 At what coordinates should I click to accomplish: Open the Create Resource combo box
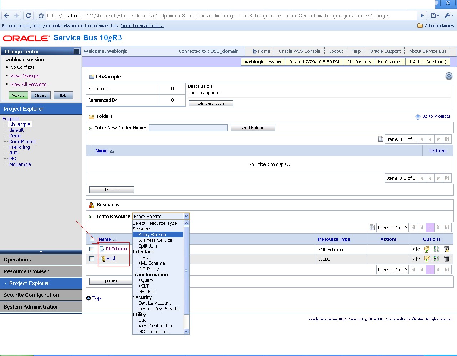tap(161, 216)
